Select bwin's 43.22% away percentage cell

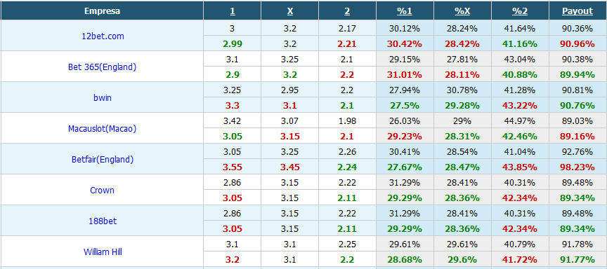coord(520,105)
